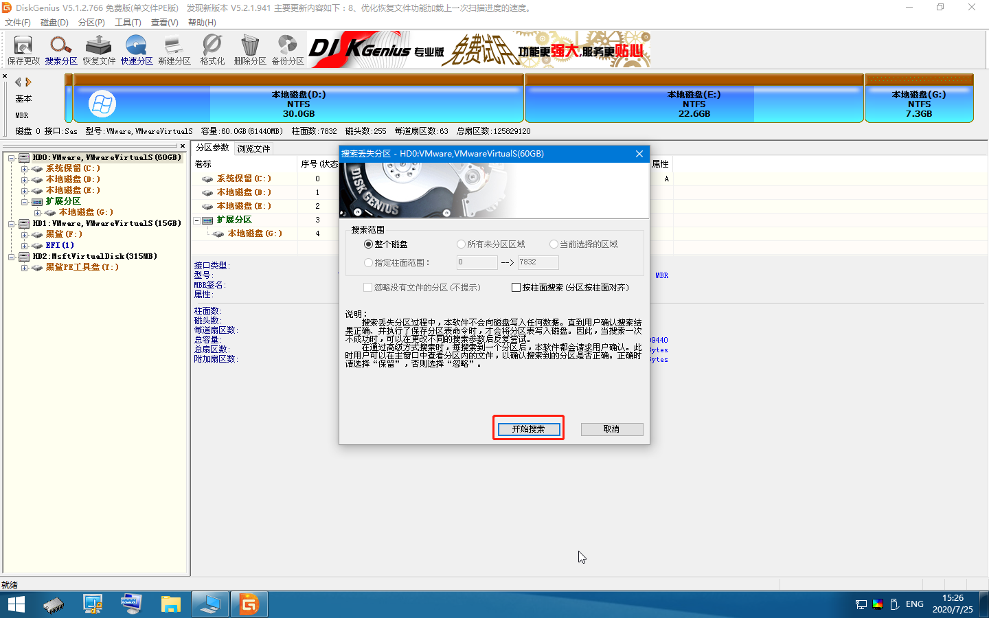Expand the 黑鲨 (F:) tree node
This screenshot has width=989, height=618.
(x=24, y=235)
